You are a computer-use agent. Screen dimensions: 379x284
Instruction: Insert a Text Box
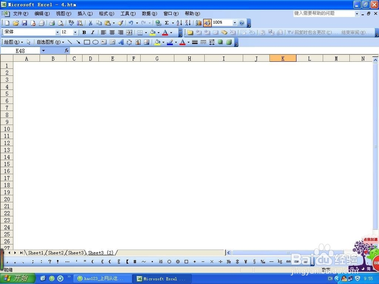(x=104, y=42)
